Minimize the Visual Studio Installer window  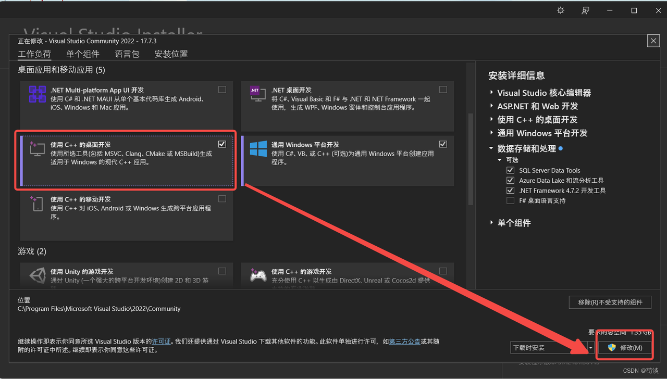coord(610,10)
